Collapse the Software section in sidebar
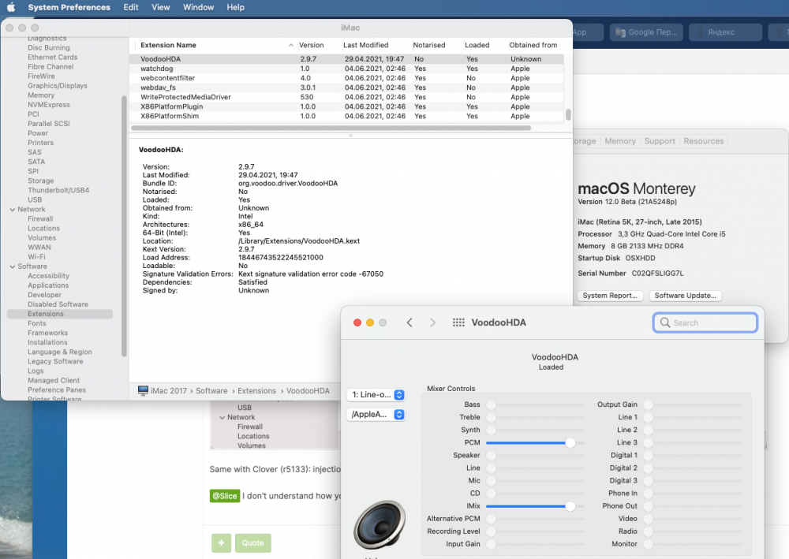Image resolution: width=789 pixels, height=559 pixels. point(13,267)
